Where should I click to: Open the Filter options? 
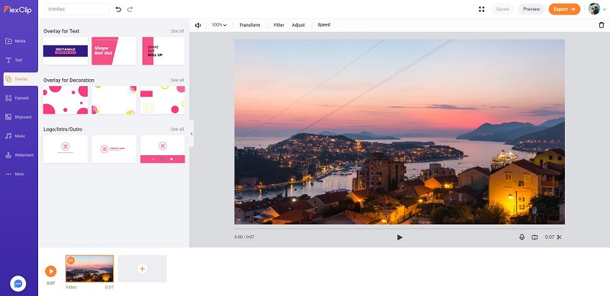(279, 25)
